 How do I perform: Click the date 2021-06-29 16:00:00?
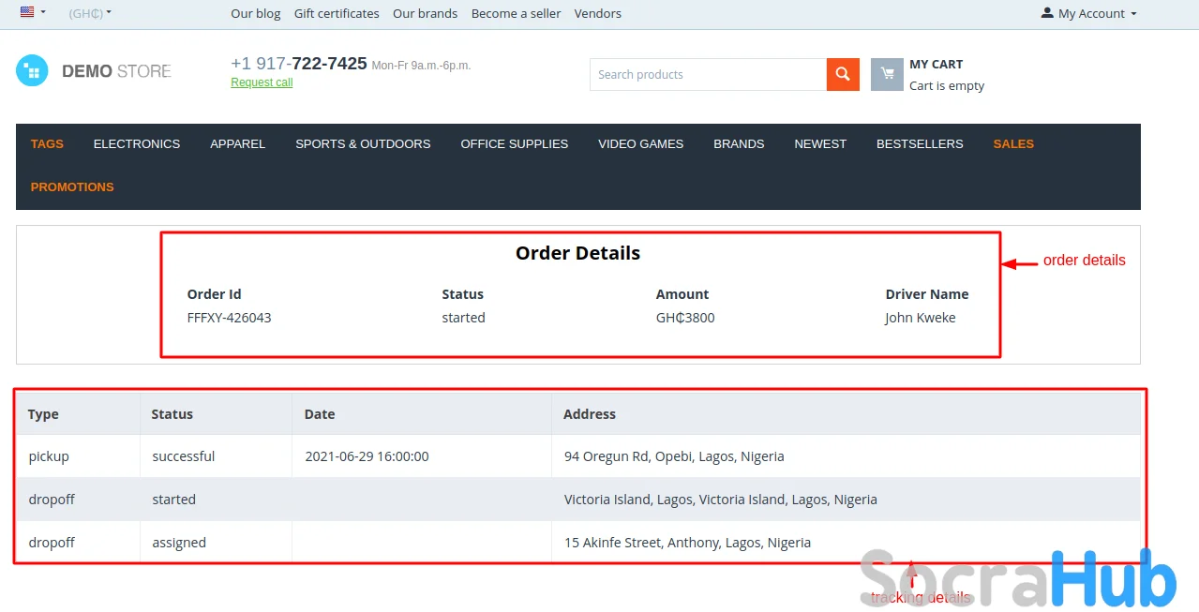[367, 456]
